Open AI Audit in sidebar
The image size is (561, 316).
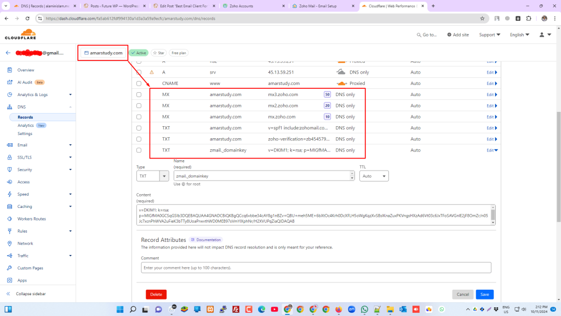click(x=25, y=82)
